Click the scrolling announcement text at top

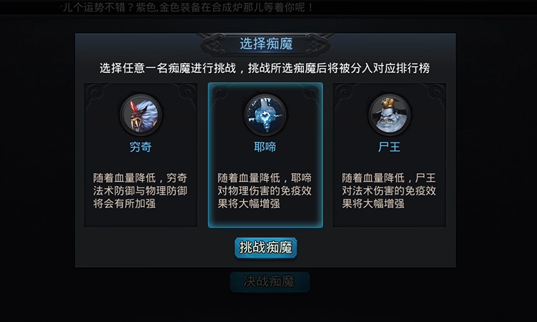(187, 7)
